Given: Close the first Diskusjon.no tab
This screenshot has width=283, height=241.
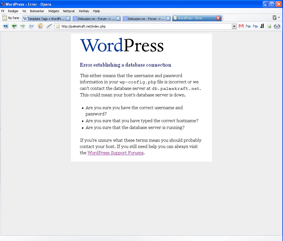Looking at the screenshot, I should click(118, 18).
